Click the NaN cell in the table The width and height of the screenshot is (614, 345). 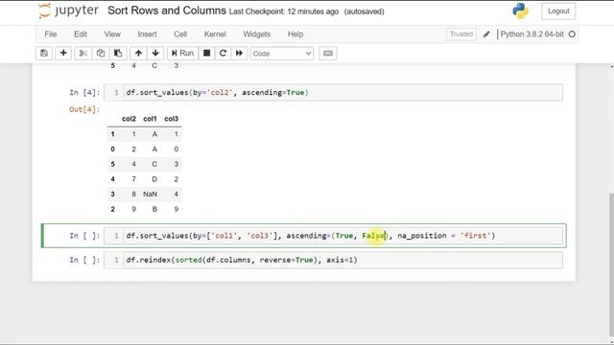[x=150, y=195]
